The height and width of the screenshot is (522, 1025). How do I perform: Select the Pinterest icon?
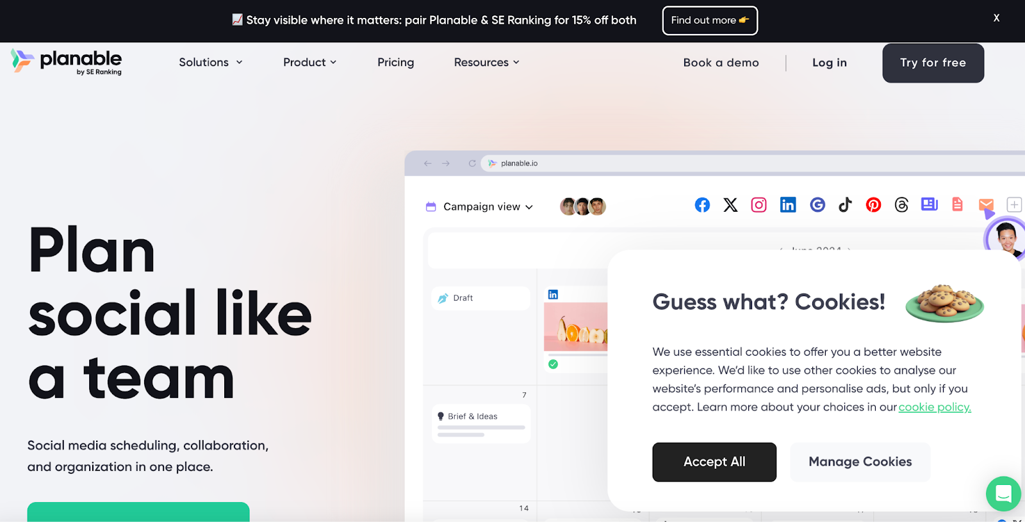click(873, 205)
